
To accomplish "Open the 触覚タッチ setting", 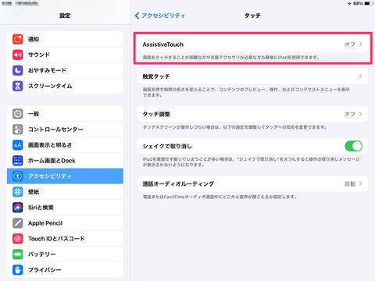I will tap(252, 76).
